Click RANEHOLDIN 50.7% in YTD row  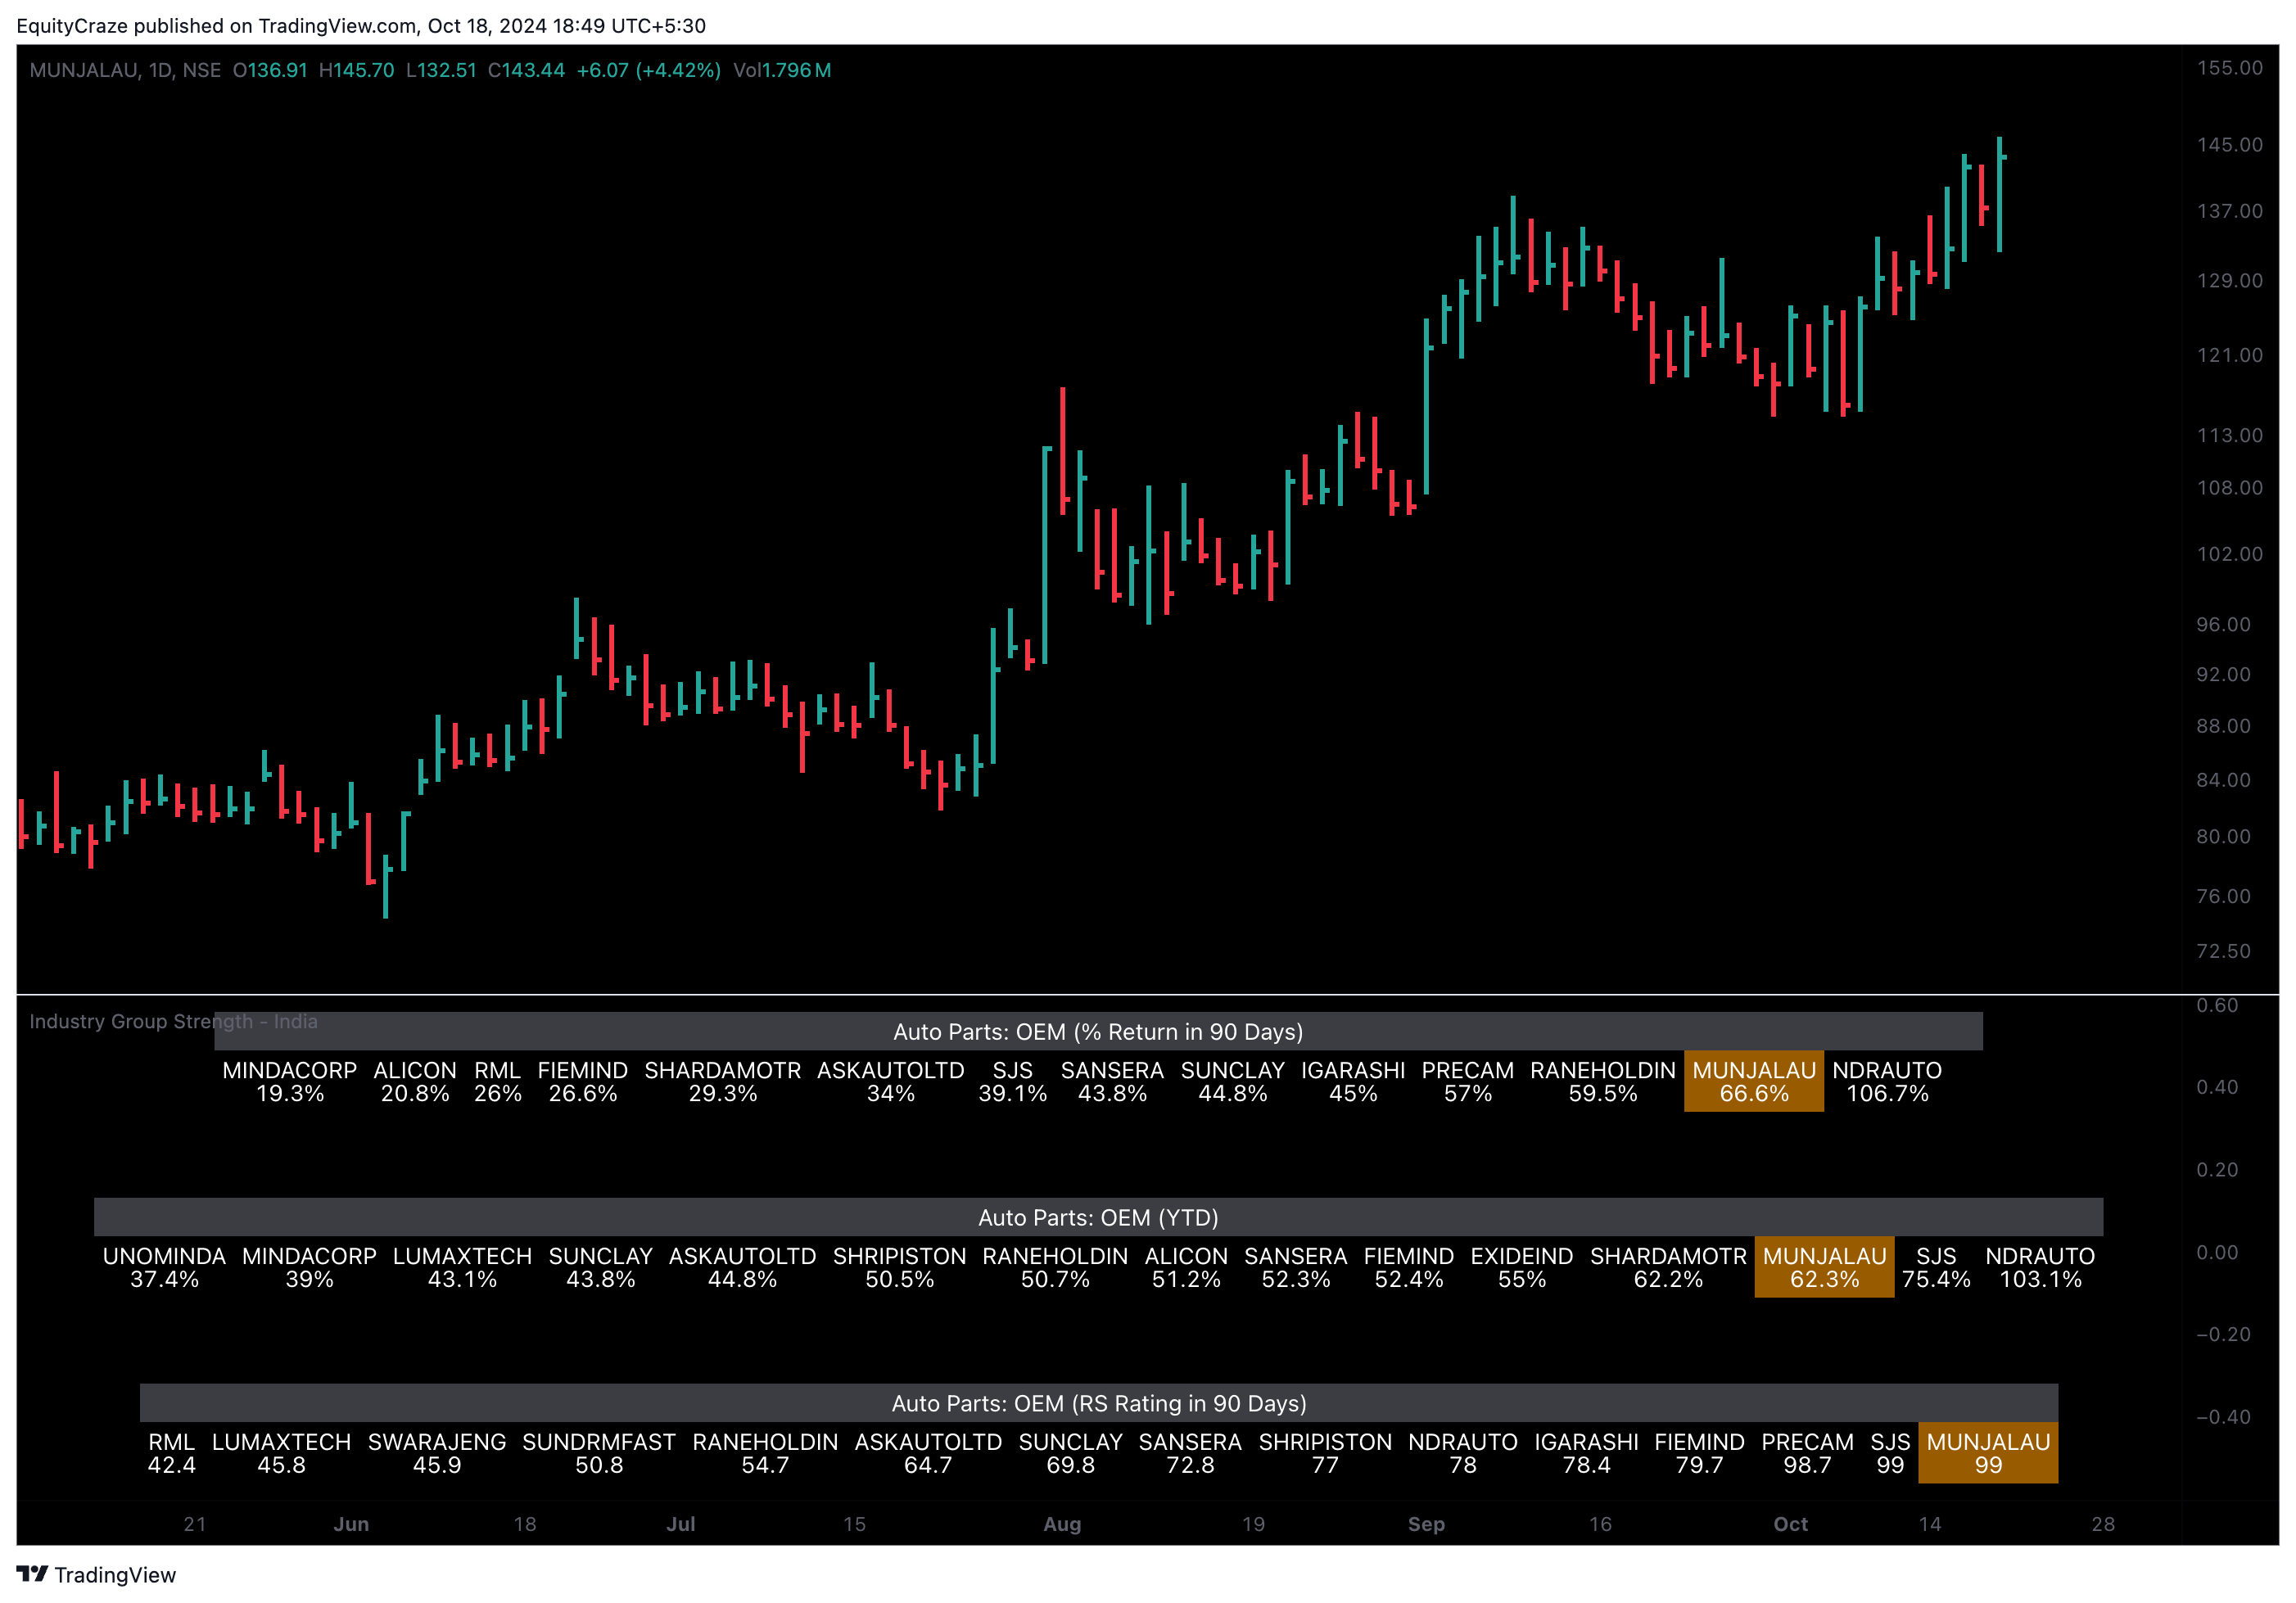pyautogui.click(x=1055, y=1267)
